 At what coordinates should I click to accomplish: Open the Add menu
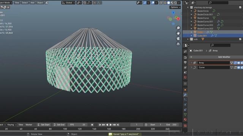pyautogui.click(x=32, y=3)
